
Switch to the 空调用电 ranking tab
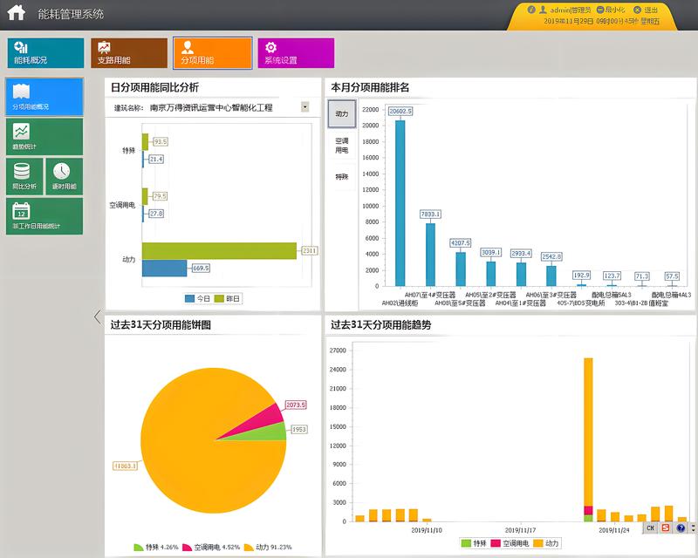(x=342, y=145)
